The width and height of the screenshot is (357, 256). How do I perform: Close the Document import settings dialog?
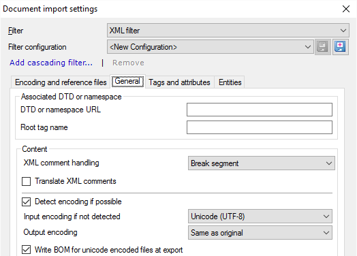point(346,9)
